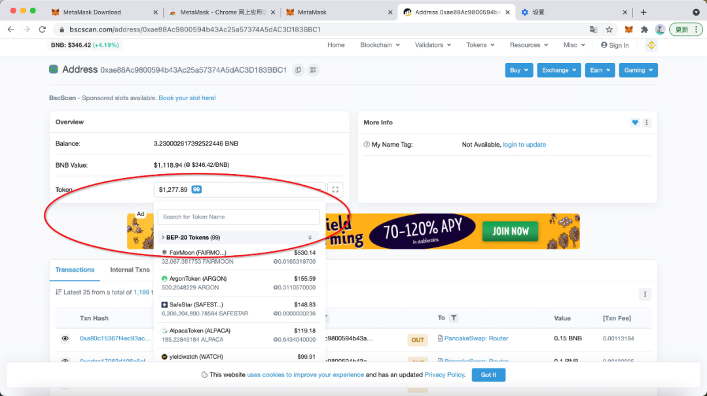Open the Privacy Policy link
This screenshot has height=396, width=707.
444,375
